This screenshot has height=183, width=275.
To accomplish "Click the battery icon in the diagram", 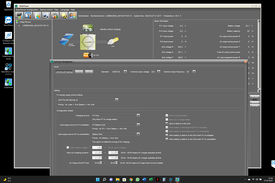I will tap(88, 55).
